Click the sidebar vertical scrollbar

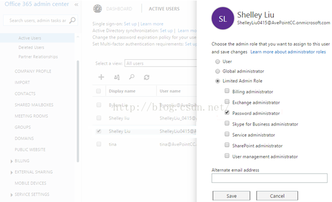[x=78, y=112]
